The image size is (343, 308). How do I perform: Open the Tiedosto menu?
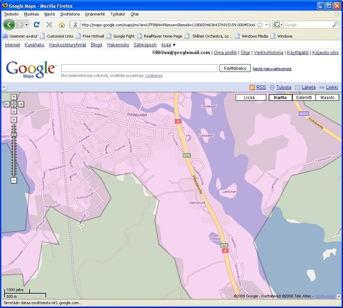point(11,14)
